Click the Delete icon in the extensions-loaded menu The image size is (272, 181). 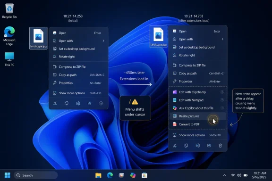pyautogui.click(x=221, y=146)
